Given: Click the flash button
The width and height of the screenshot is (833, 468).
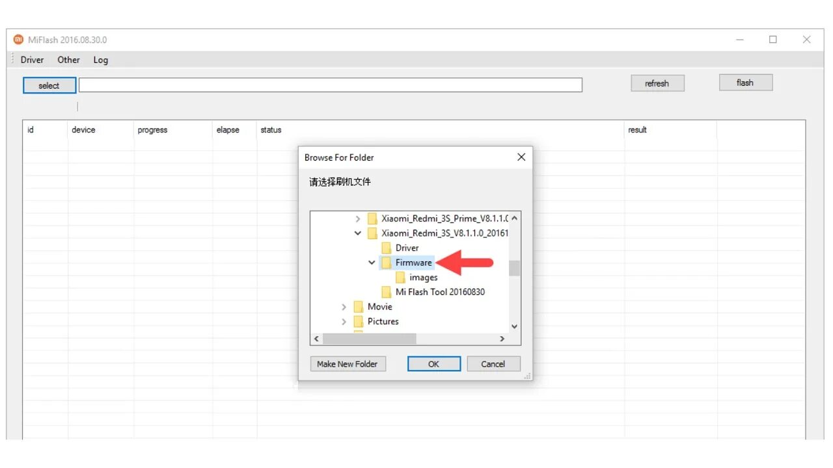Looking at the screenshot, I should (745, 83).
